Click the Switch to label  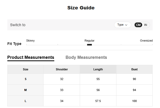[18, 25]
